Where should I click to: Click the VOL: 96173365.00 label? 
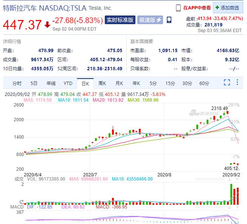(46, 179)
